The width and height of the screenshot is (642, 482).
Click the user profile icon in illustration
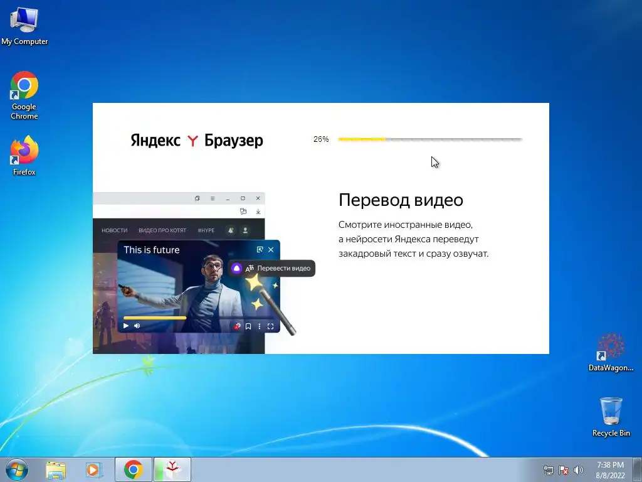245,230
